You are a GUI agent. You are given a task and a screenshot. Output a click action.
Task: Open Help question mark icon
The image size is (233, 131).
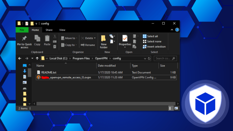tap(177, 30)
